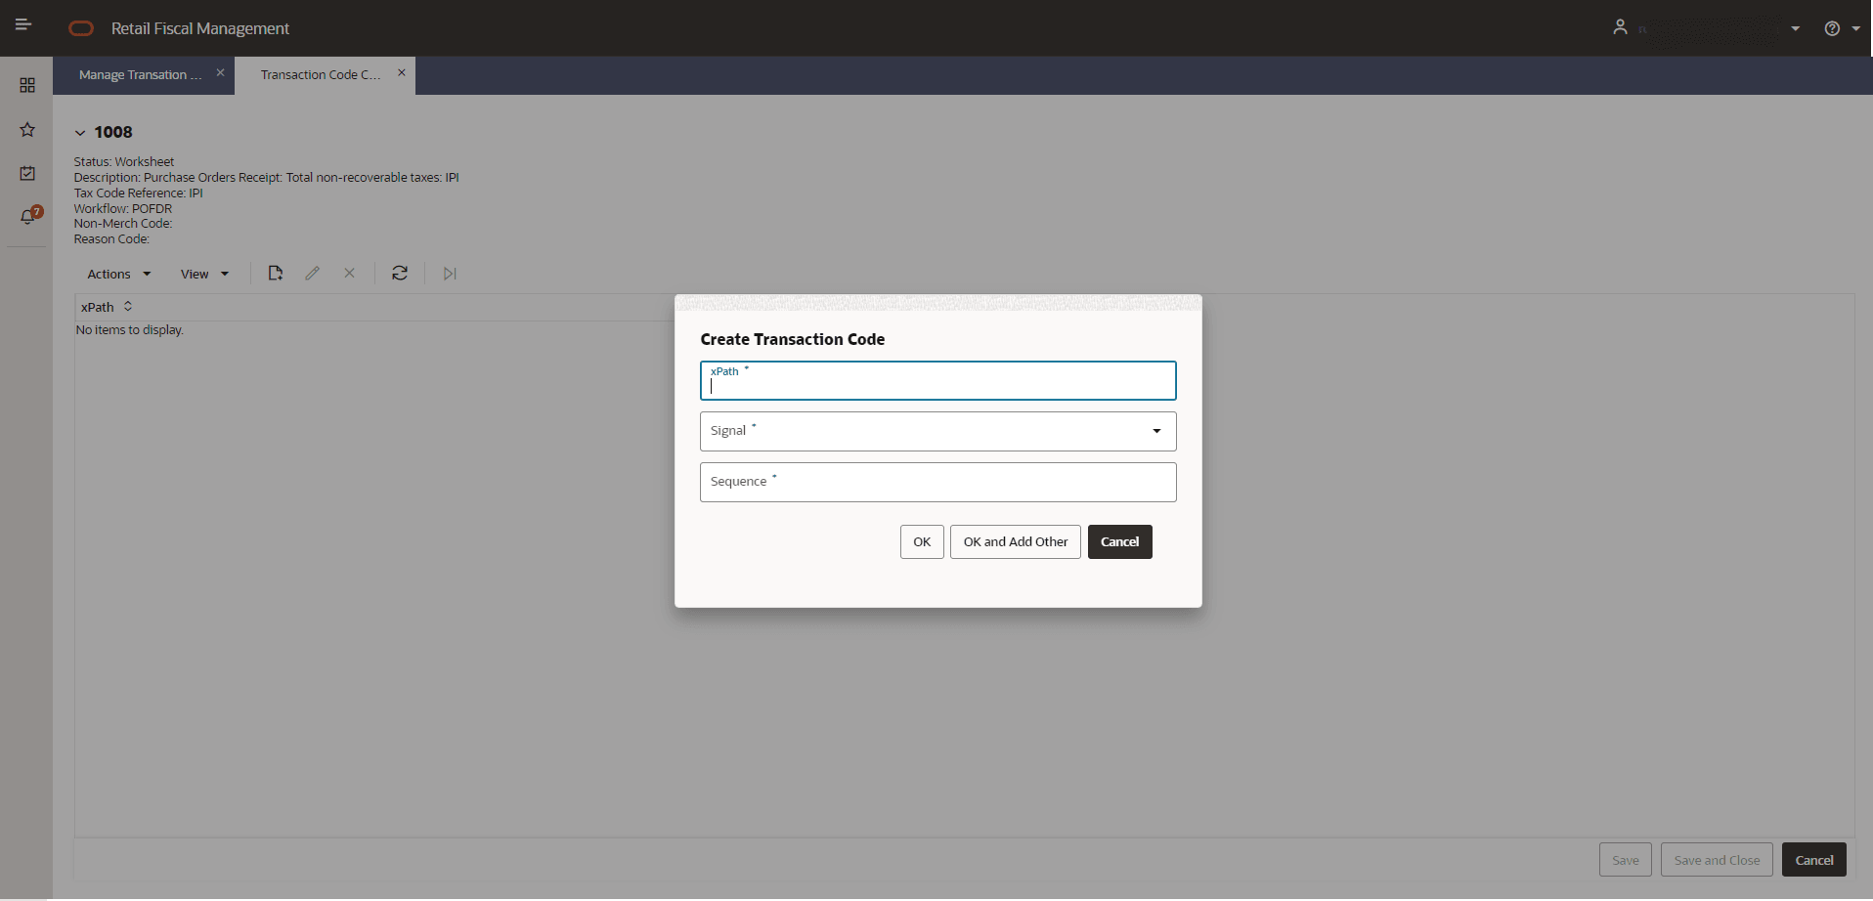
Task: Click the Status: Worksheet text
Action: 124,162
